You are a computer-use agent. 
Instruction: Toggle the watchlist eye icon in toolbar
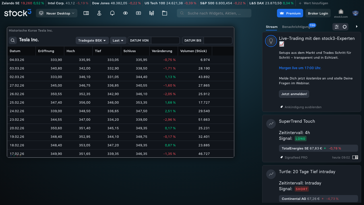click(125, 13)
